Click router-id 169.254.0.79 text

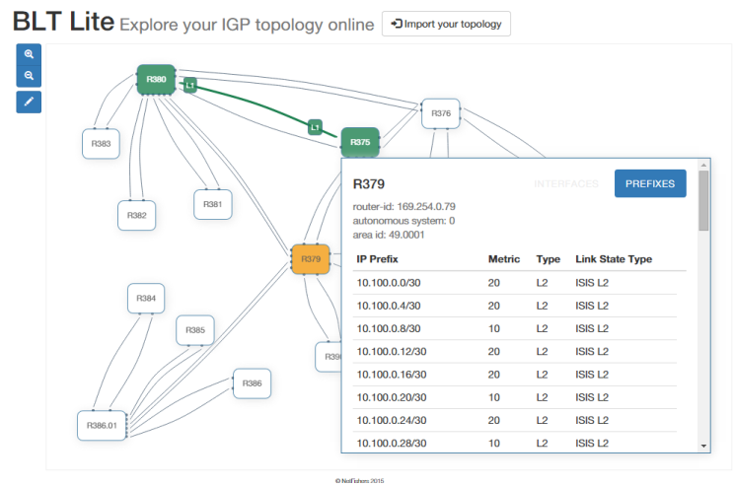[403, 207]
